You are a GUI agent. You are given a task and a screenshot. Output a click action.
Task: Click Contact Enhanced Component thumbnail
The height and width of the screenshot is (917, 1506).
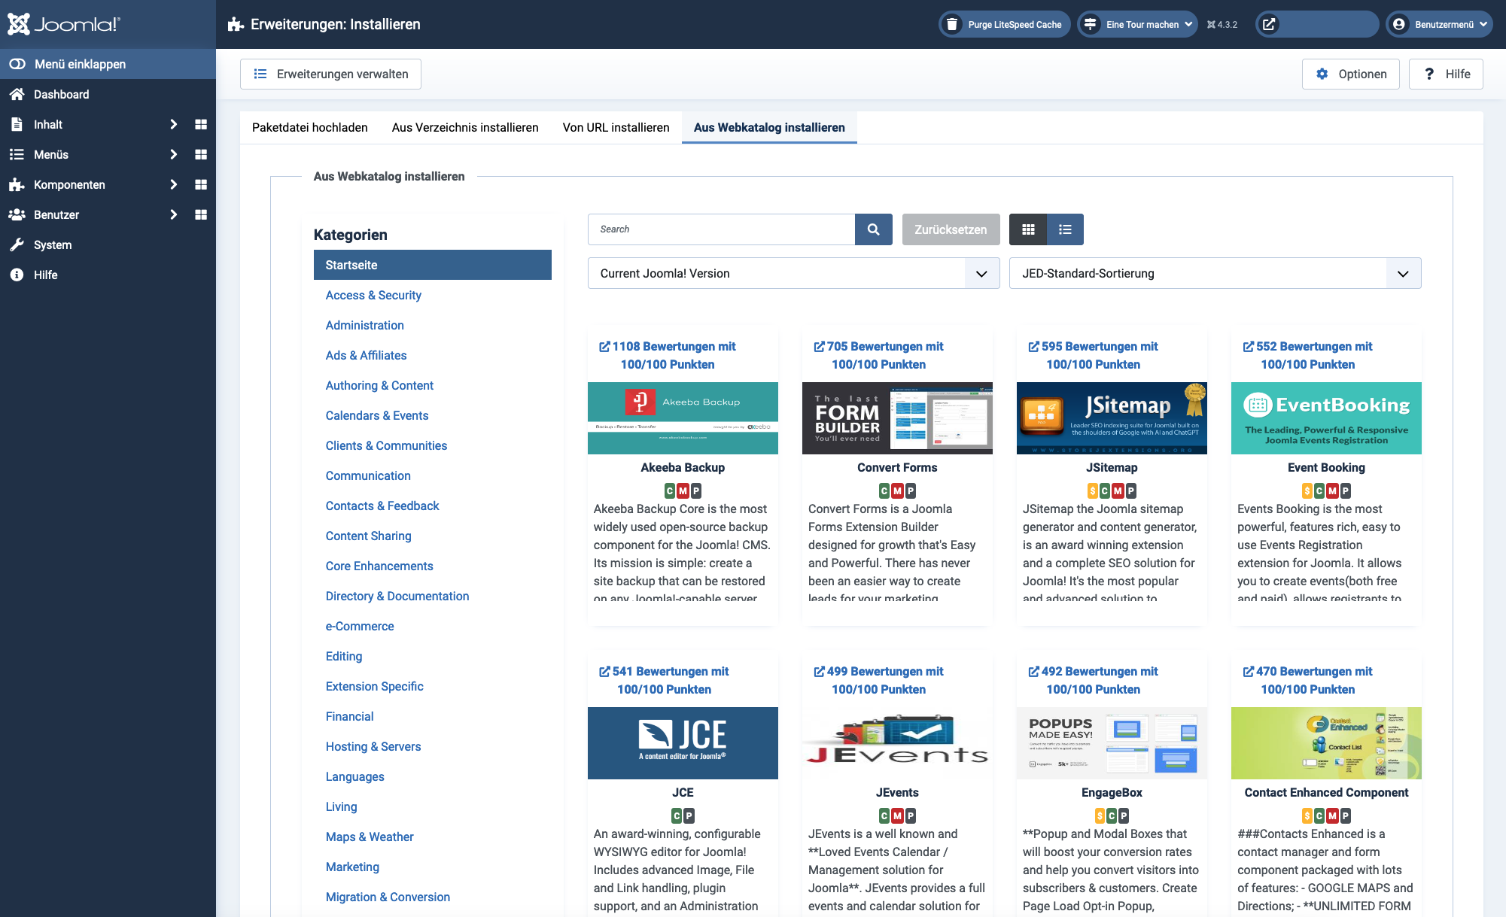point(1326,743)
